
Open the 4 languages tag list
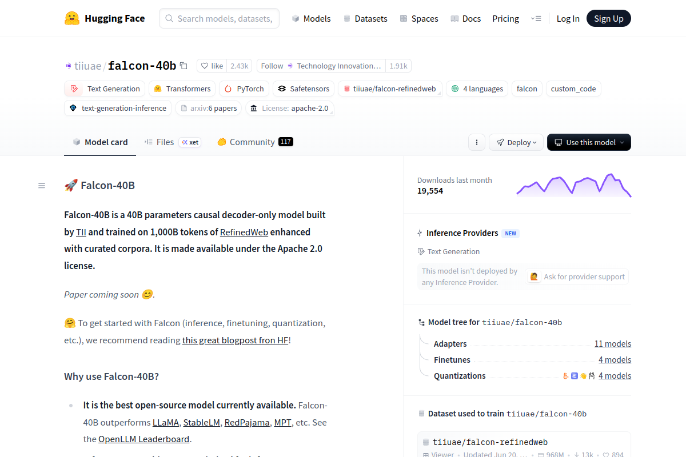[477, 89]
